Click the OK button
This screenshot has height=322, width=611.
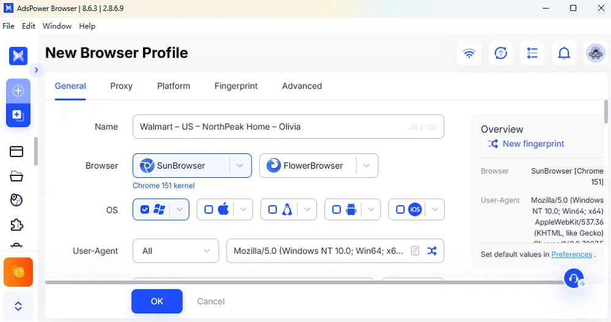click(x=156, y=301)
